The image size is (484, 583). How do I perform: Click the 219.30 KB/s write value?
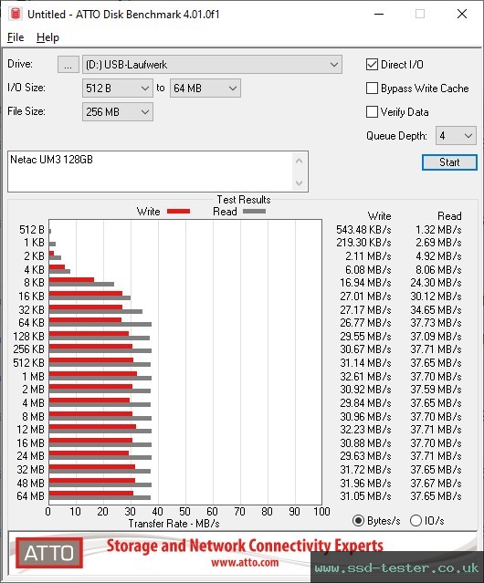click(363, 243)
